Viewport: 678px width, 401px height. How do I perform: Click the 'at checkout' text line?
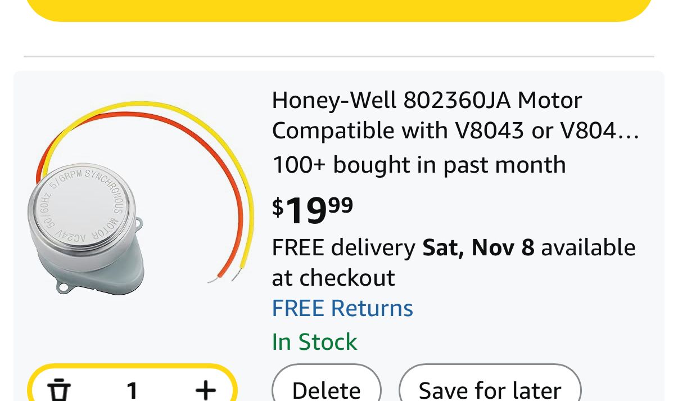pyautogui.click(x=333, y=278)
